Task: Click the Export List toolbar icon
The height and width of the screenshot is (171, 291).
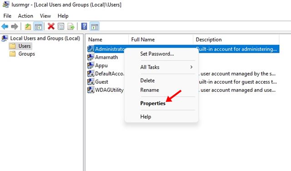Action: click(71, 26)
